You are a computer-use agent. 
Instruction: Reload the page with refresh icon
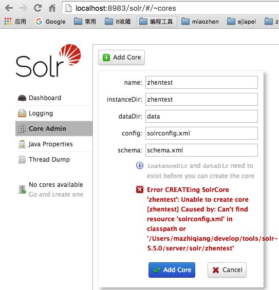point(38,8)
